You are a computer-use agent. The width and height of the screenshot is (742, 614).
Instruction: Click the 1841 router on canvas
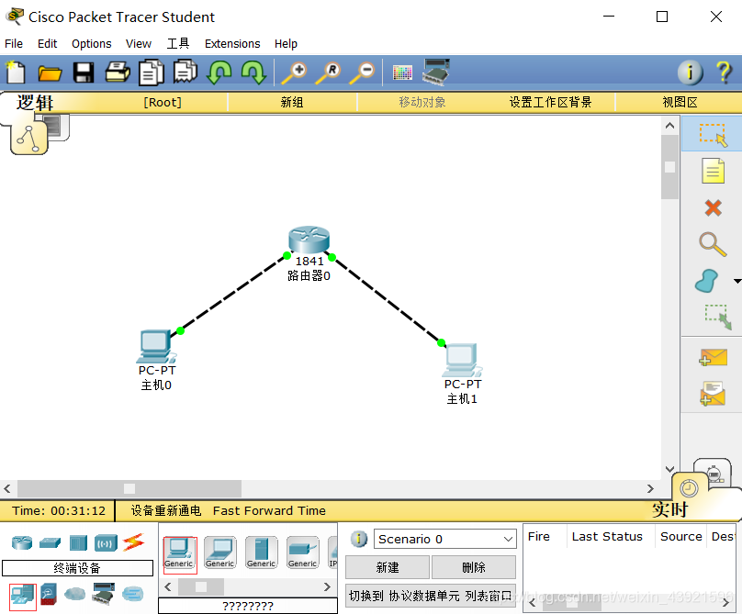(309, 240)
